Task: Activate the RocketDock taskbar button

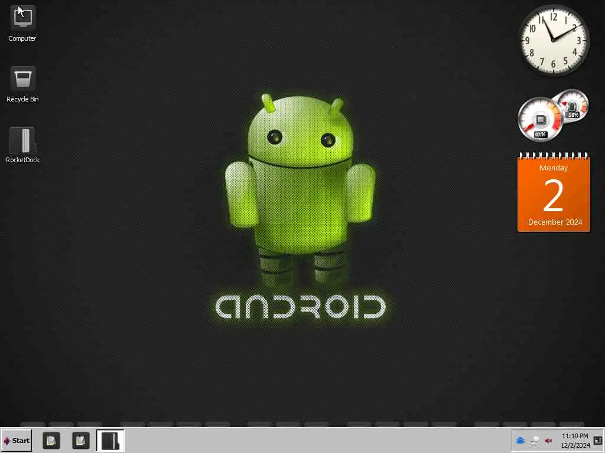Action: 110,440
